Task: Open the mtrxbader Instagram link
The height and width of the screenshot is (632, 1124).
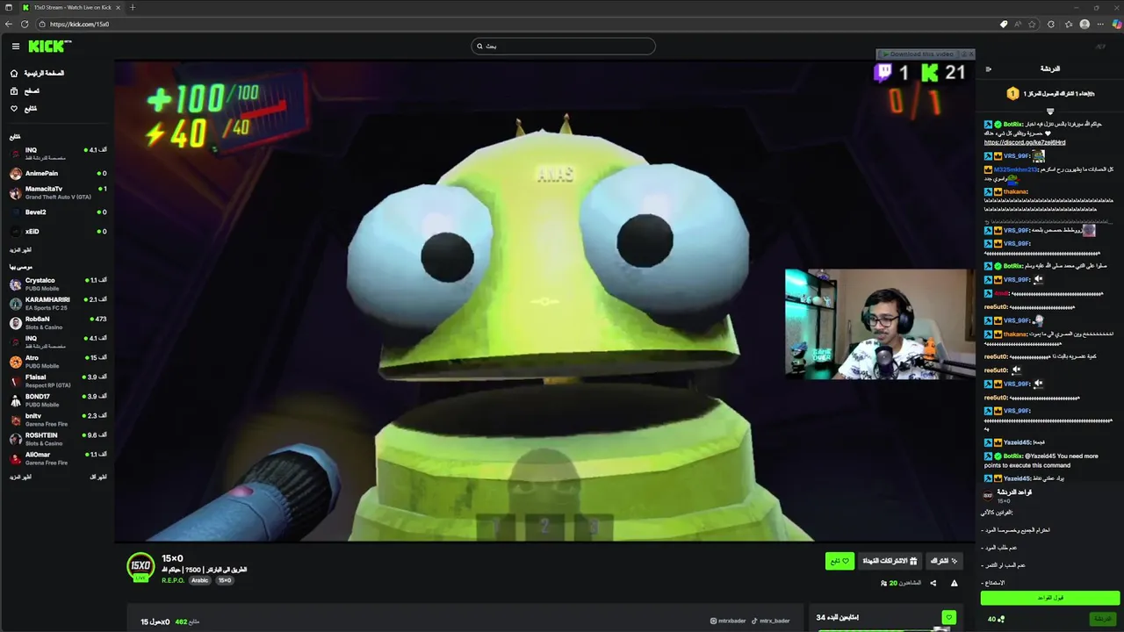Action: pos(728,621)
